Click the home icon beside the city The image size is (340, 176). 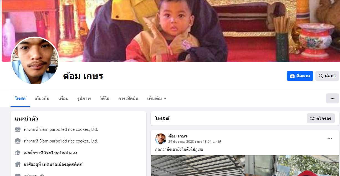click(x=18, y=164)
